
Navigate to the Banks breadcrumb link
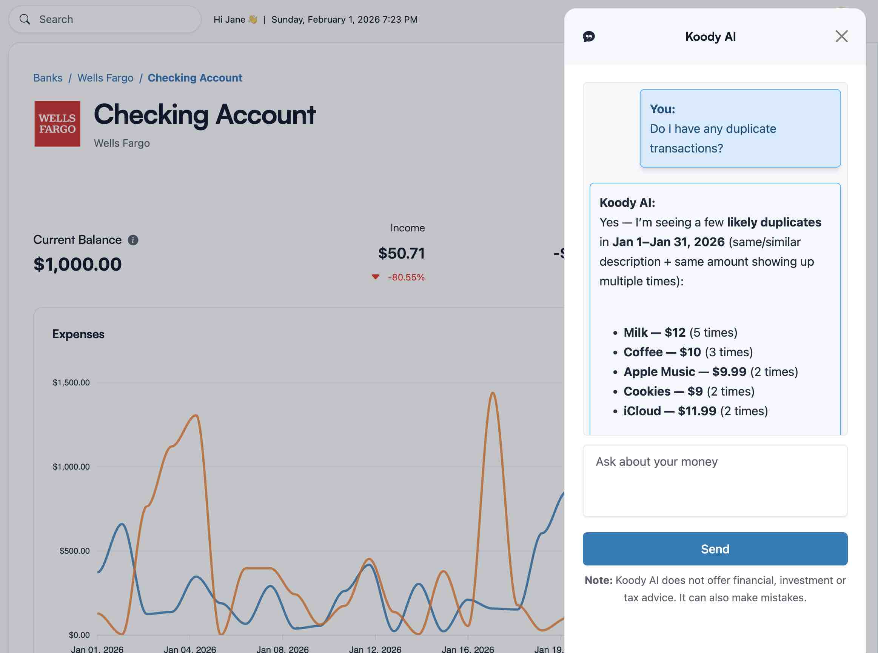click(x=48, y=77)
